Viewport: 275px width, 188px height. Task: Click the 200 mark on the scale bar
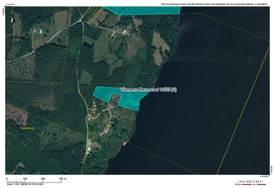(43, 179)
